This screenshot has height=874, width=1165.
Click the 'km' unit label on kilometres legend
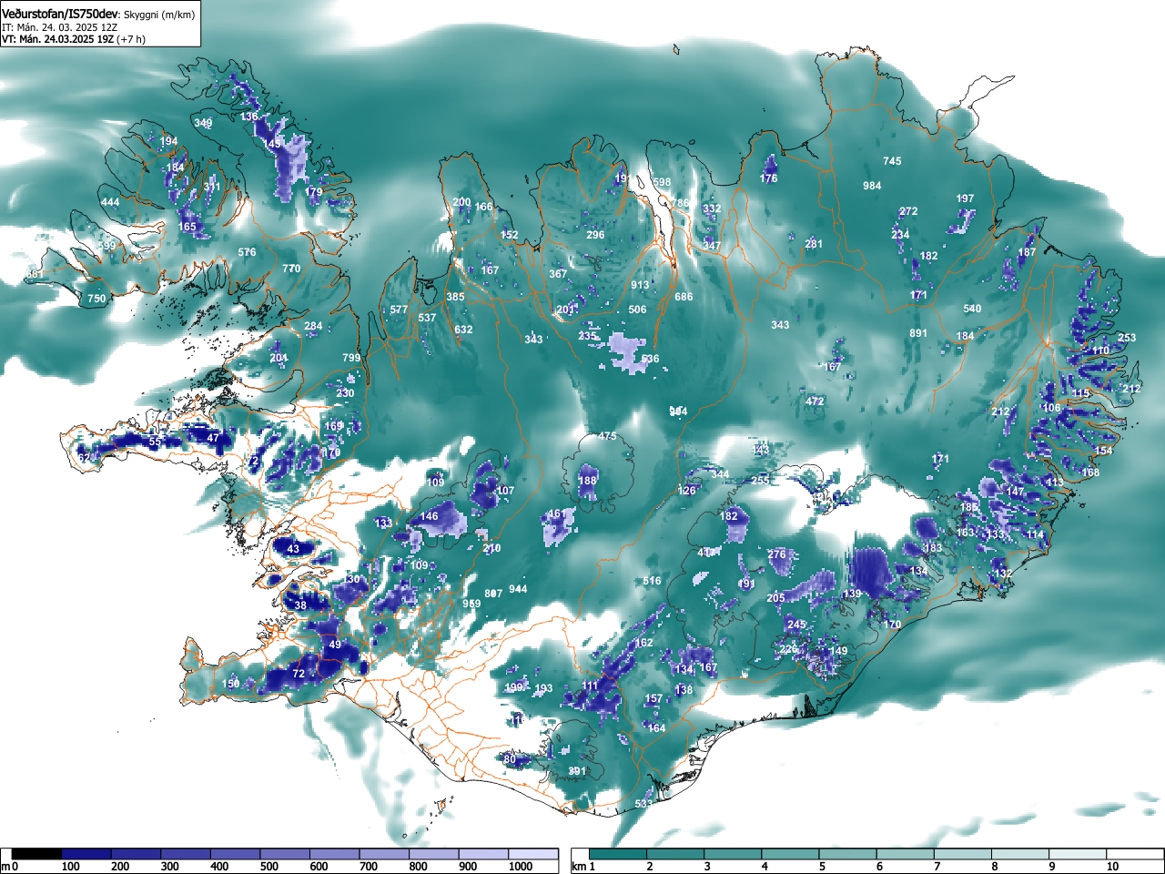click(578, 867)
